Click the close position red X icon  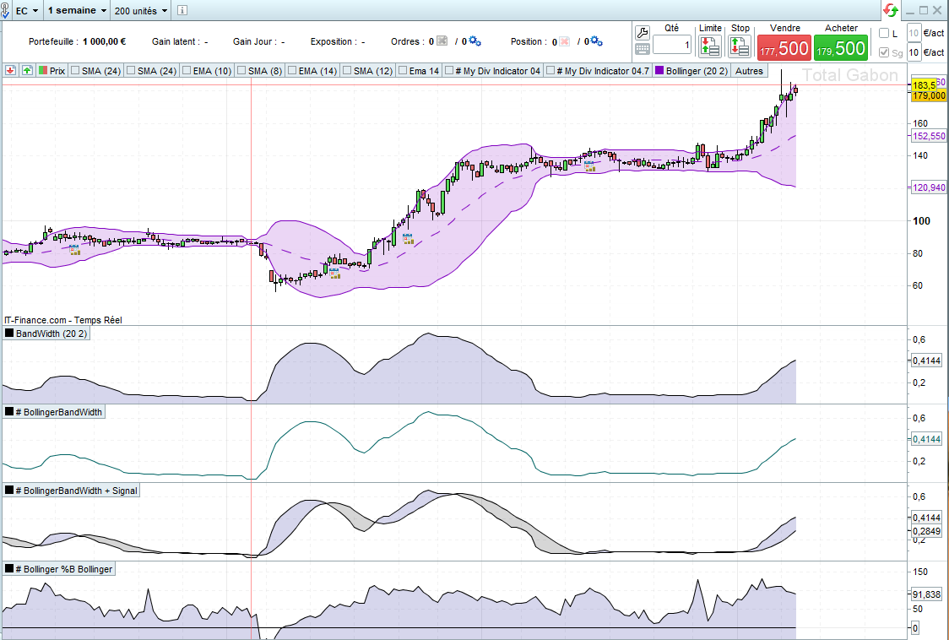click(x=565, y=41)
